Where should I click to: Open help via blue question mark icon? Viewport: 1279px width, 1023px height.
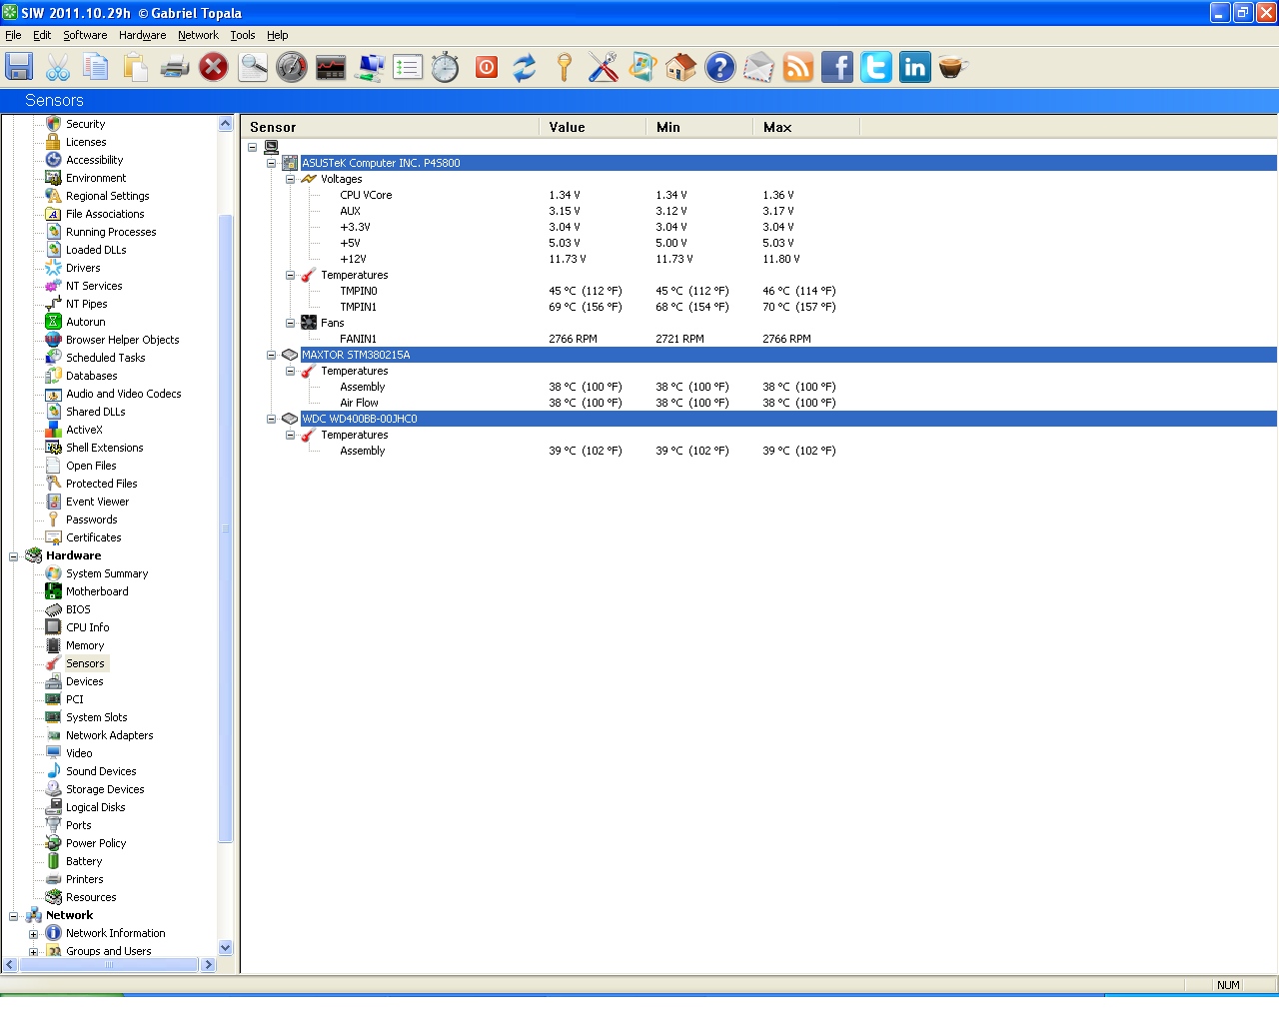[x=720, y=67]
